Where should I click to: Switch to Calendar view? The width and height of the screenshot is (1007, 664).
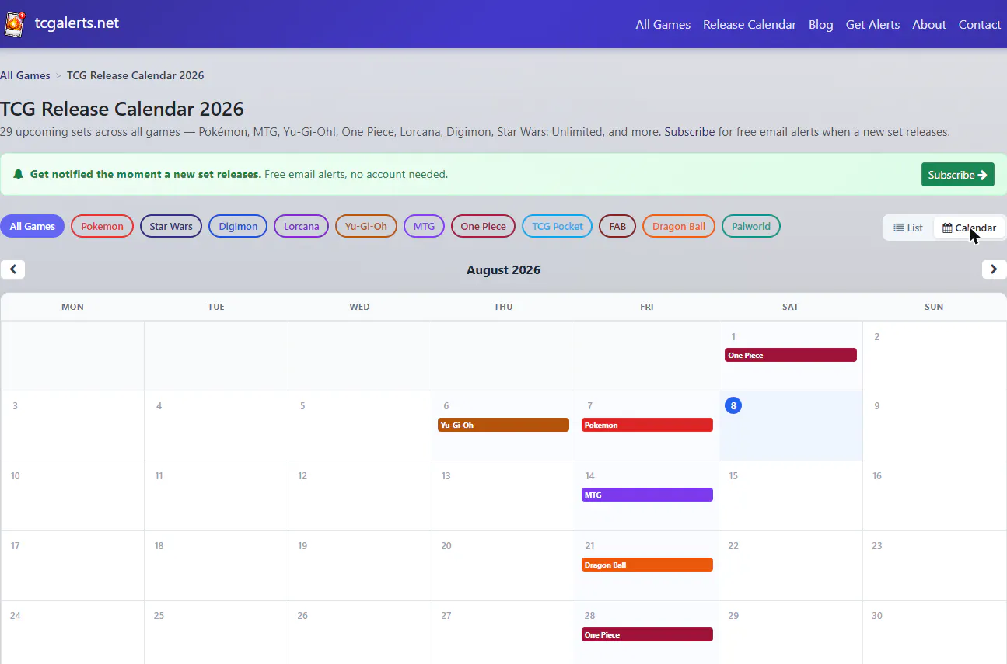969,228
